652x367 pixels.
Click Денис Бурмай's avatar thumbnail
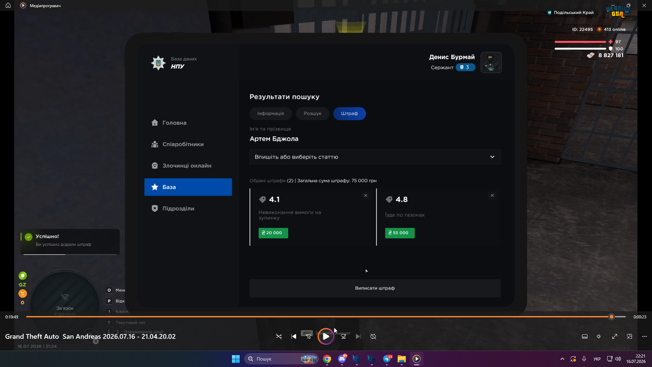pyautogui.click(x=491, y=63)
